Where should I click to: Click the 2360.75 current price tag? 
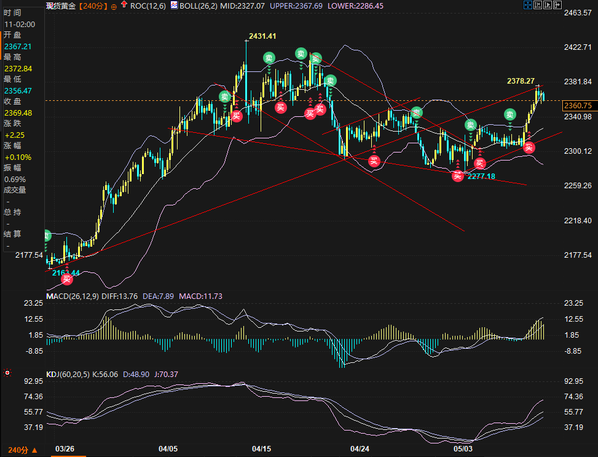pyautogui.click(x=576, y=106)
